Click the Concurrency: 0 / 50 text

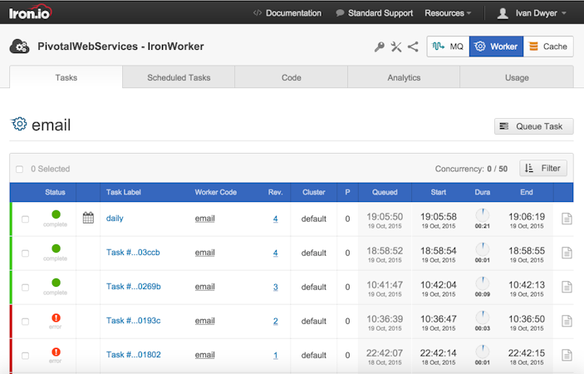[471, 169]
